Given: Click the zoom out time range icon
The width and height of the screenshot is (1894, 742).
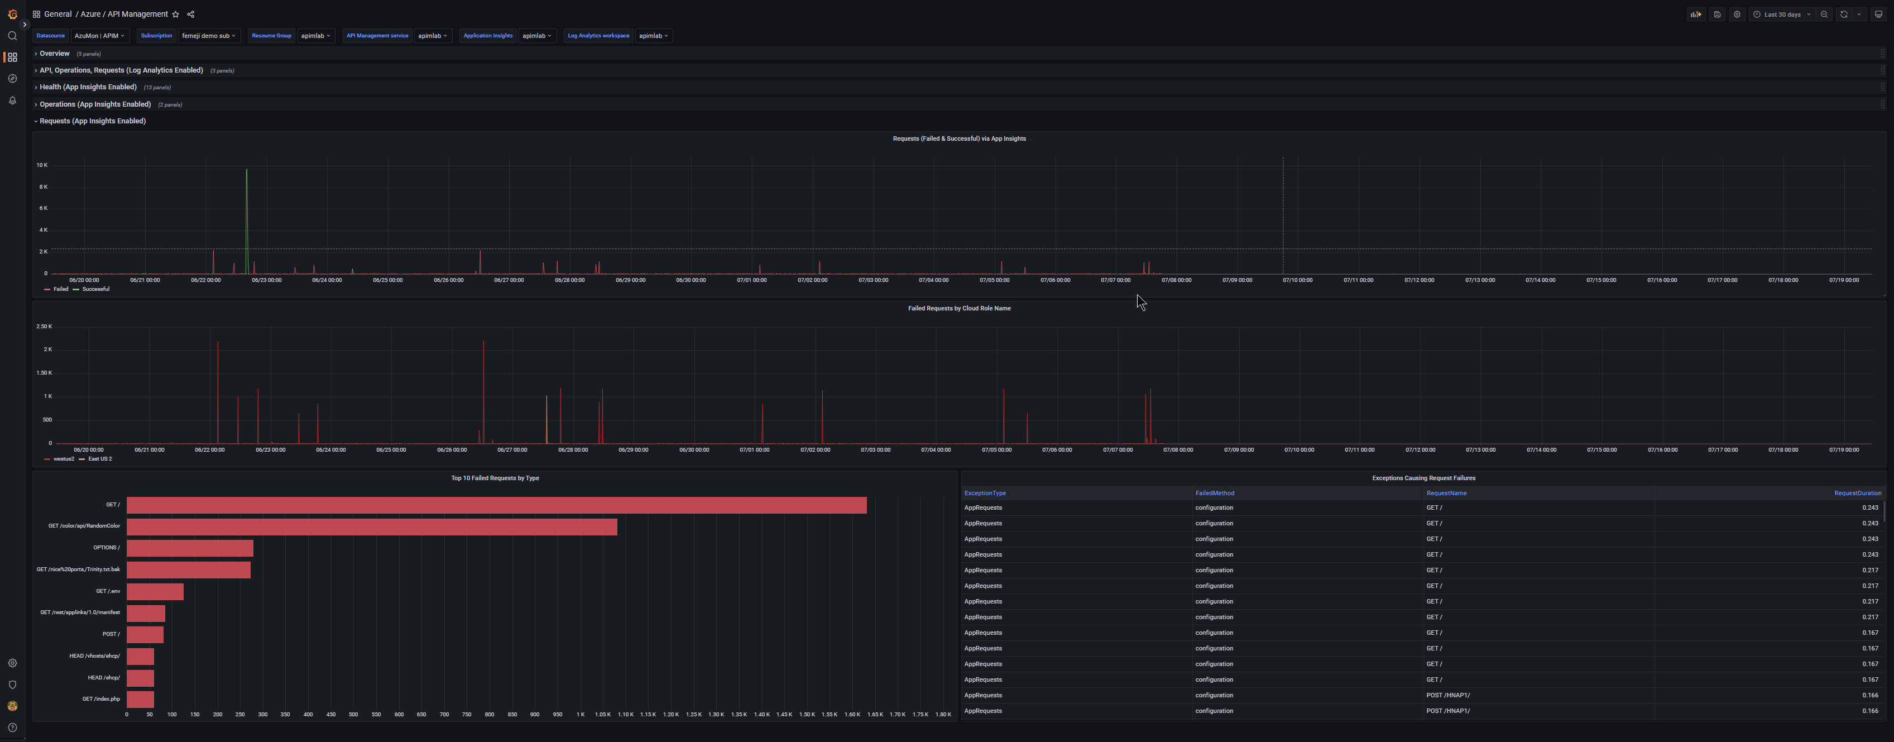Looking at the screenshot, I should point(1824,14).
